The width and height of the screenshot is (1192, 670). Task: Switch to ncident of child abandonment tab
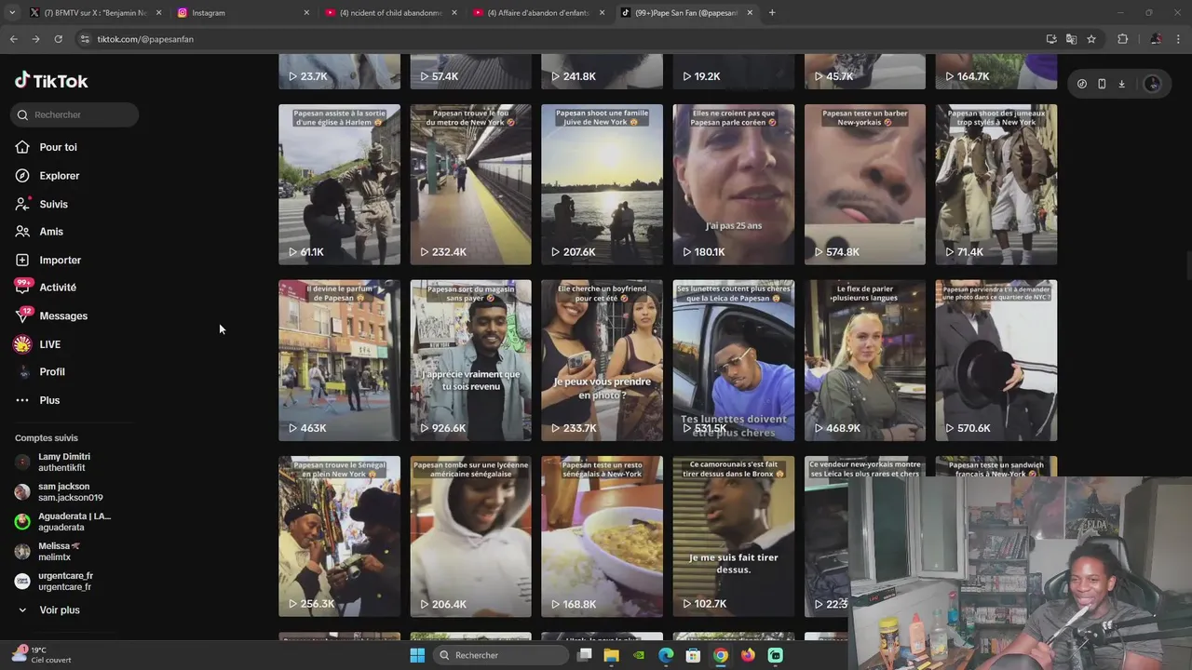pyautogui.click(x=389, y=13)
